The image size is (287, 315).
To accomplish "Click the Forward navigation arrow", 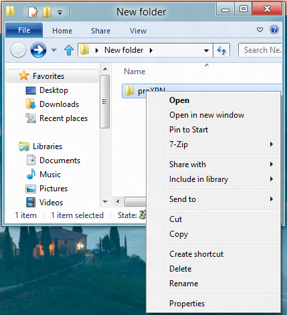I will [38, 50].
